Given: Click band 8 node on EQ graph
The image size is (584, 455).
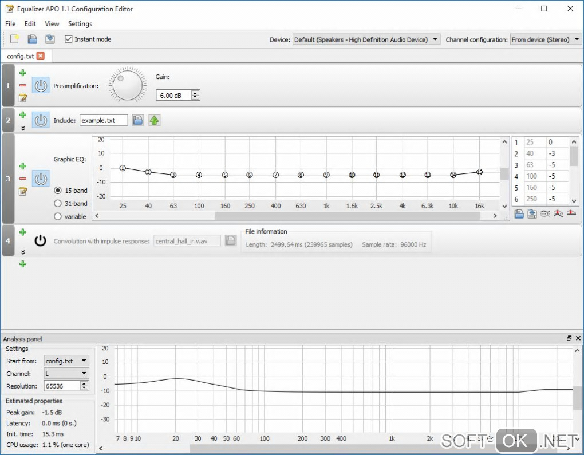Looking at the screenshot, I should coord(301,175).
